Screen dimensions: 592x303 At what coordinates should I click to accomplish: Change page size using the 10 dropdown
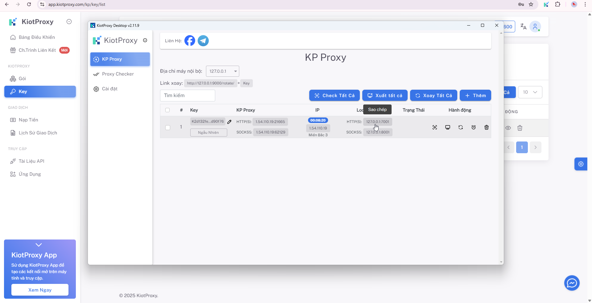pyautogui.click(x=530, y=92)
